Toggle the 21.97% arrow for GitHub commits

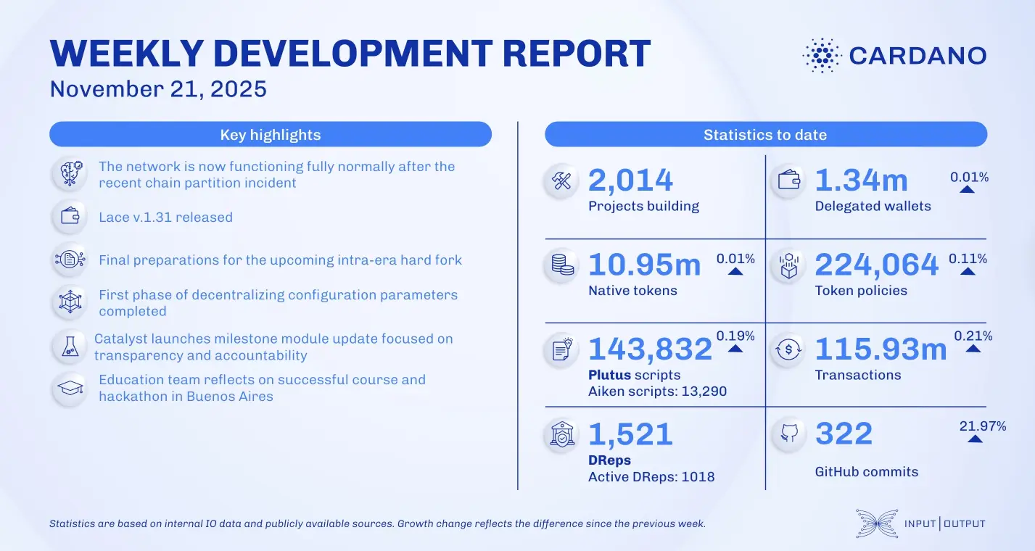[x=973, y=439]
